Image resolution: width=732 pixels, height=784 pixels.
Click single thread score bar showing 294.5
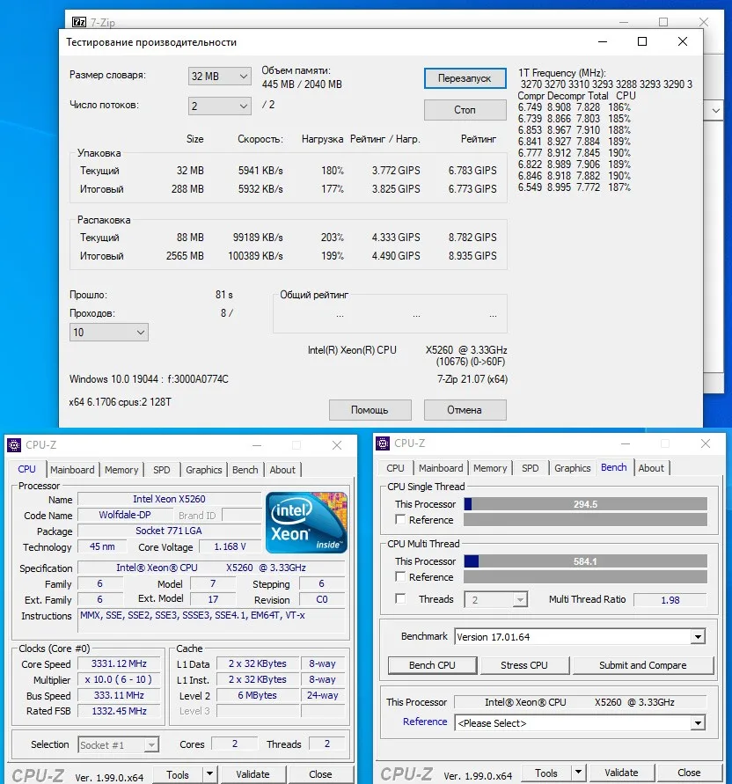[585, 504]
